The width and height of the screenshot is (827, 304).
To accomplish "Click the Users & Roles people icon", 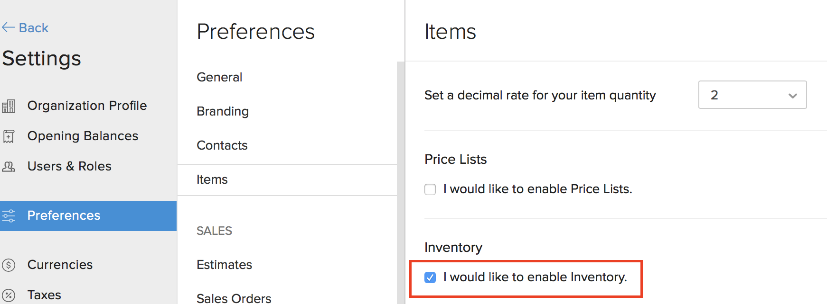I will [9, 167].
